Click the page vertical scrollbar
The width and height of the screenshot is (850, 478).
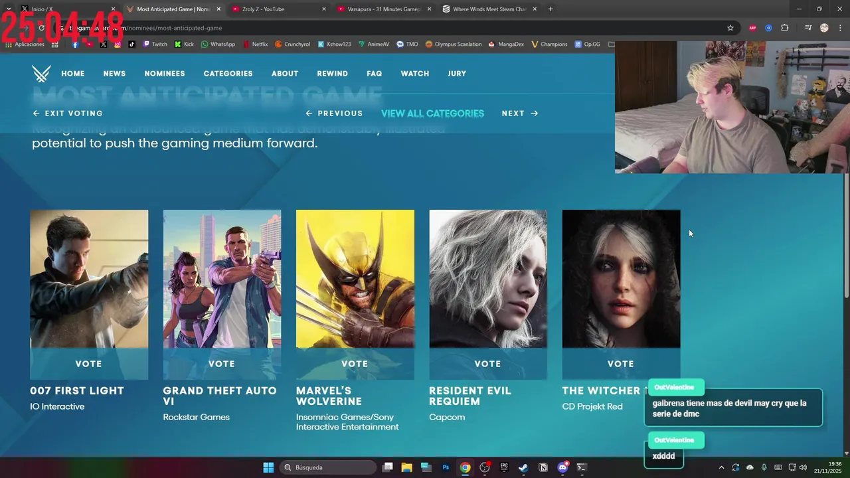coord(846,236)
